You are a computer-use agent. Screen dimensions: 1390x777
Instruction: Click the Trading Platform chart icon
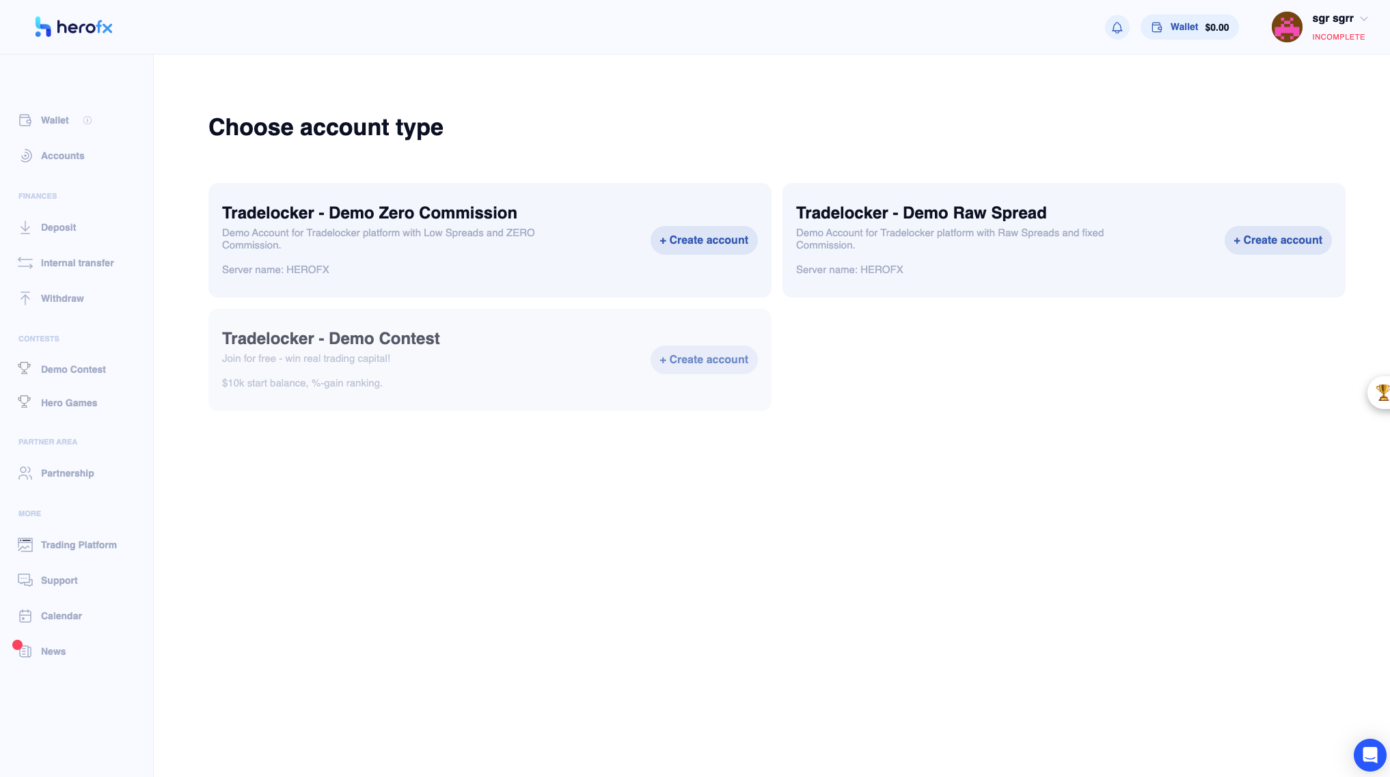point(25,545)
